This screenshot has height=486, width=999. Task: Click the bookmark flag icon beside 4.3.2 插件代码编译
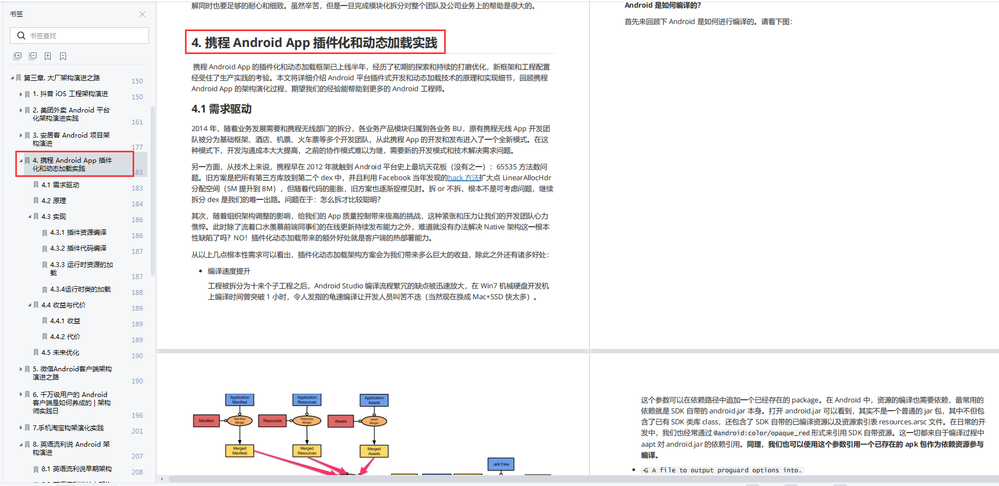(45, 248)
